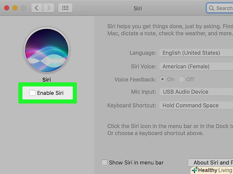
Task: Show all preferences grid icon
Action: 65,8
